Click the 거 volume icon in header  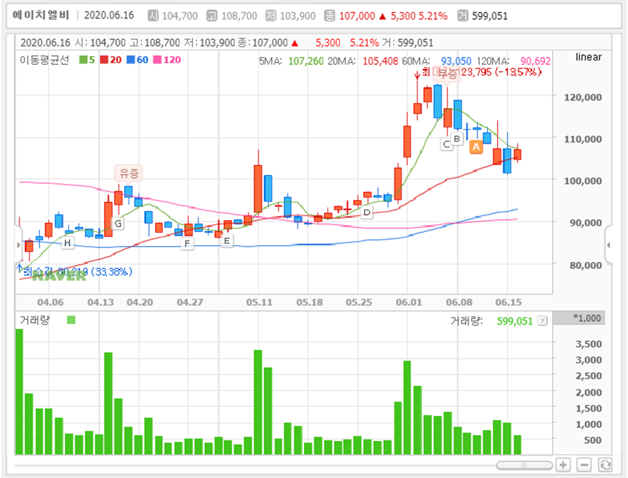pyautogui.click(x=463, y=15)
